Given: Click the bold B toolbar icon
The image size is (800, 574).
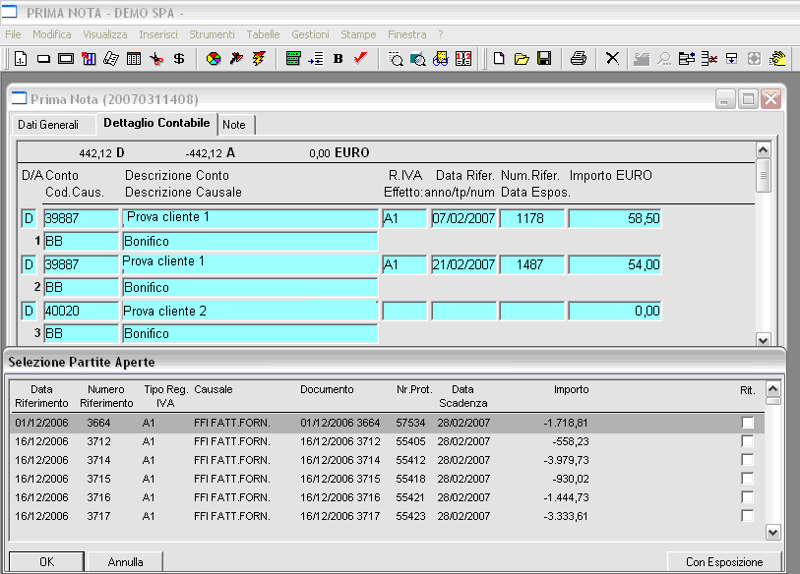Looking at the screenshot, I should [338, 59].
